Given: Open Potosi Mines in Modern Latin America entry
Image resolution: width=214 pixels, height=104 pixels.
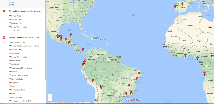Looking at the screenshot, I should [25, 46].
